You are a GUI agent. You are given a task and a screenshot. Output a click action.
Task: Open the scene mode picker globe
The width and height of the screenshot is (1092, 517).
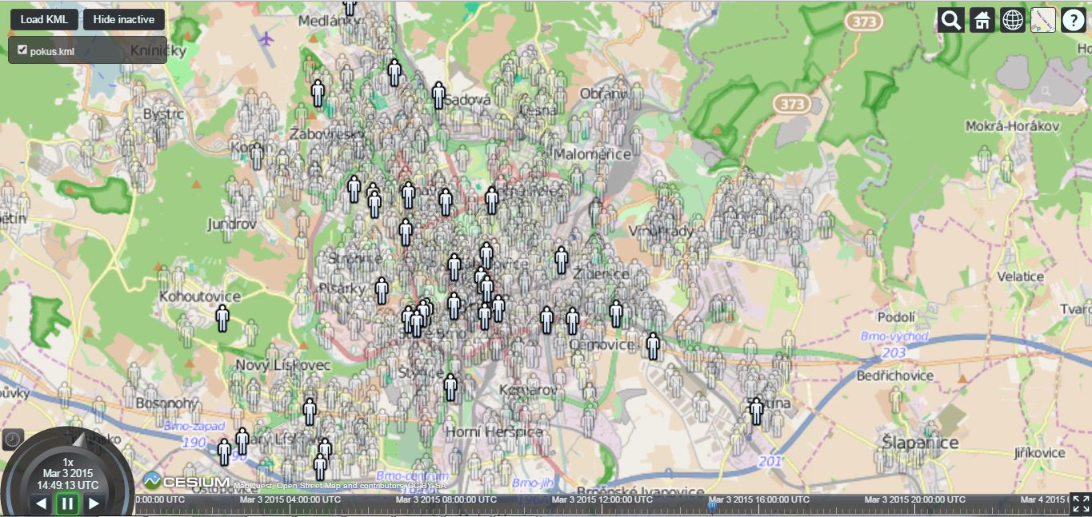(1011, 19)
